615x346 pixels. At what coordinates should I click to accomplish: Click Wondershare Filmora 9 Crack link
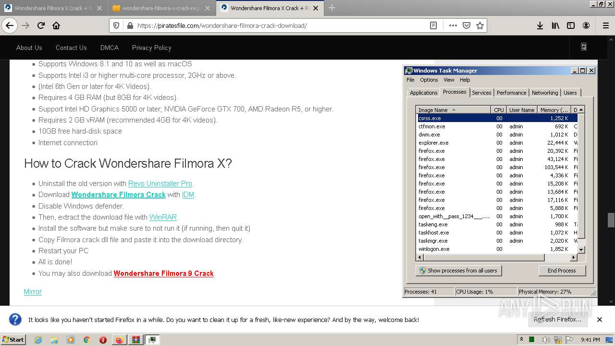163,273
